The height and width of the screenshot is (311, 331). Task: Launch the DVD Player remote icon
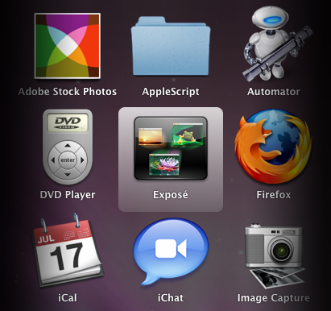tap(68, 147)
